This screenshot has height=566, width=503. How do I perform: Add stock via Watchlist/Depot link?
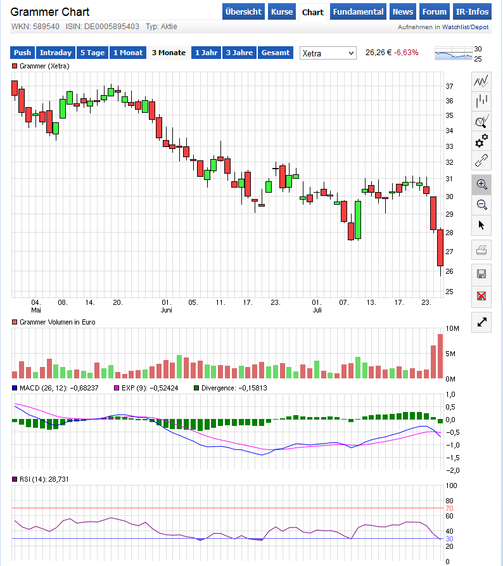[x=465, y=27]
